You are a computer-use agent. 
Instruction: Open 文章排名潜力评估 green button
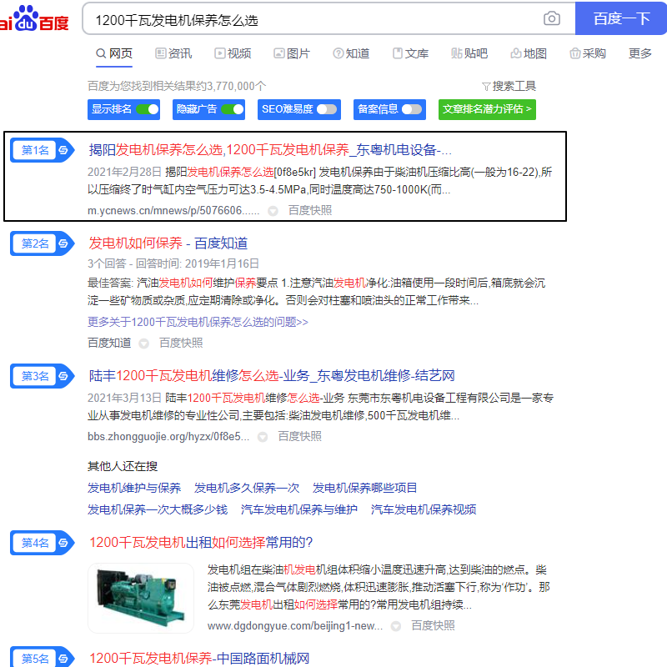pyautogui.click(x=487, y=109)
